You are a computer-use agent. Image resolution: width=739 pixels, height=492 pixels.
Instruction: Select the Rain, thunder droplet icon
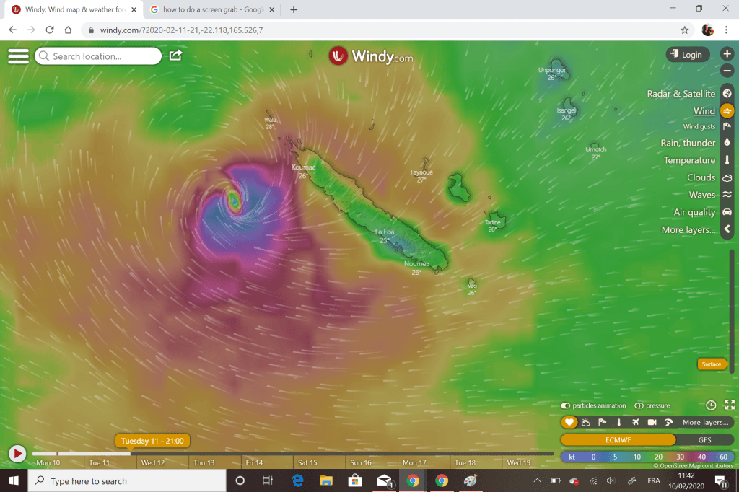727,143
